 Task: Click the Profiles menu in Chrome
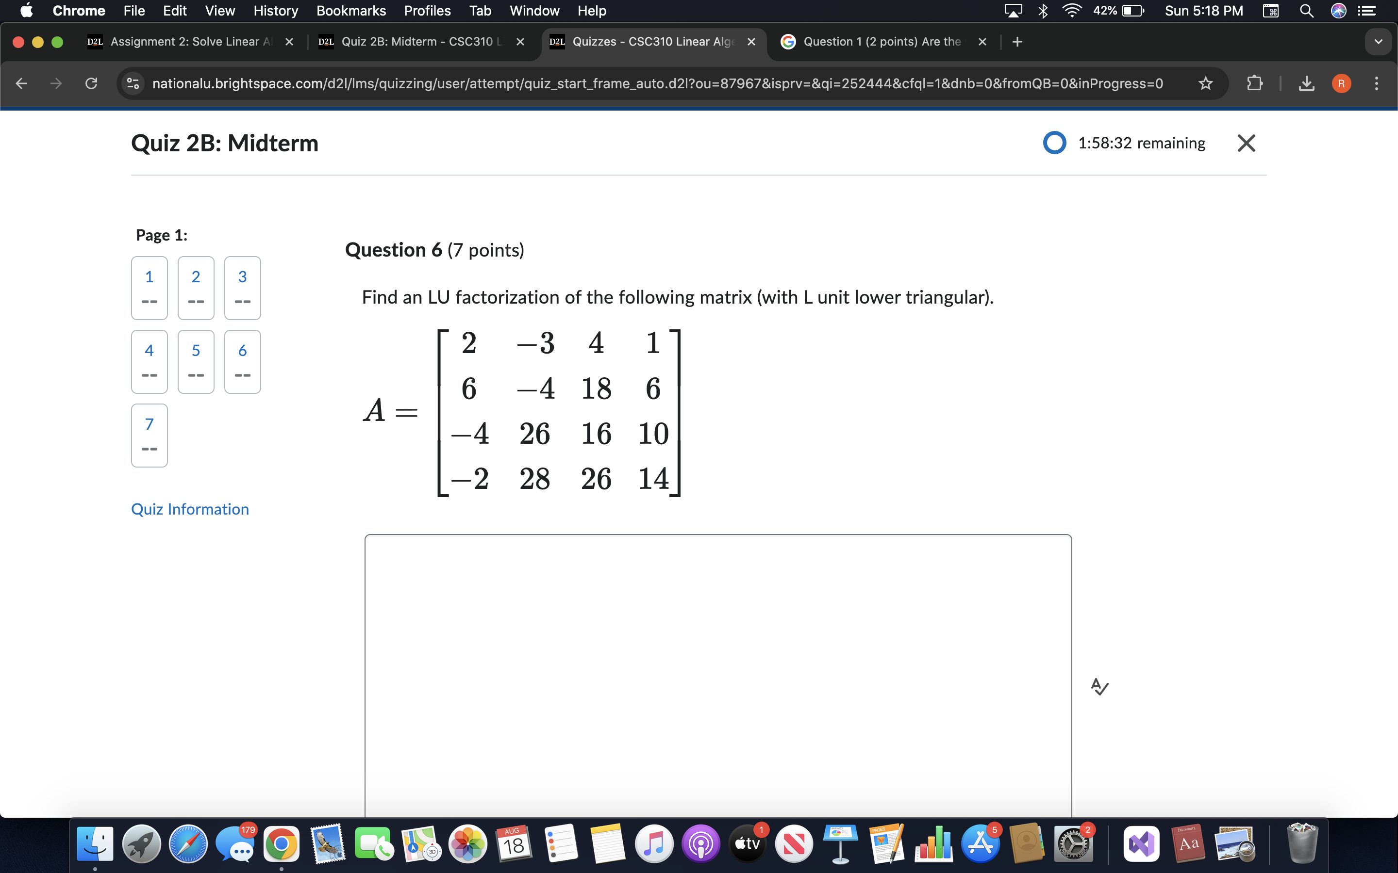click(x=426, y=11)
